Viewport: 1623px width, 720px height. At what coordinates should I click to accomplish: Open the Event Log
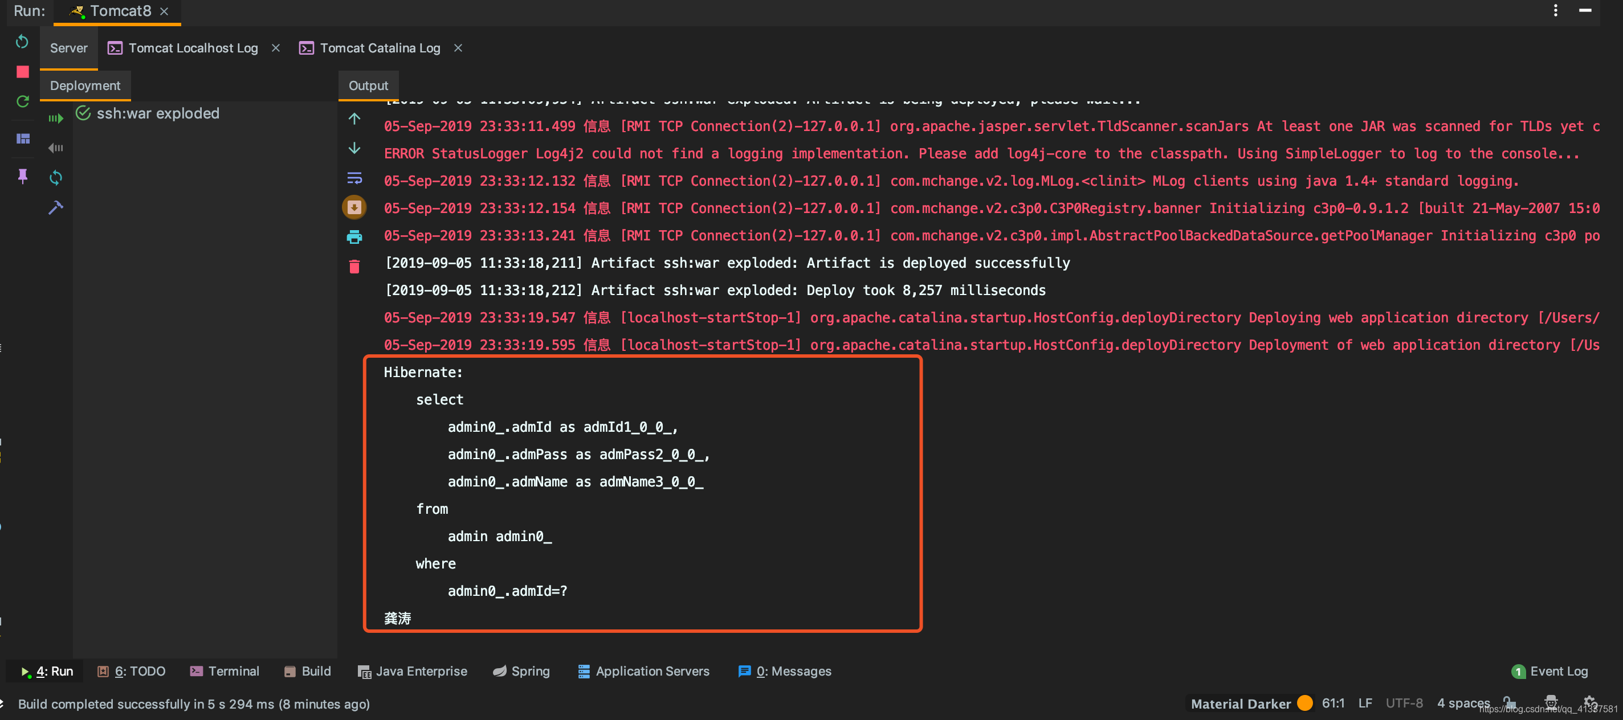pyautogui.click(x=1550, y=672)
